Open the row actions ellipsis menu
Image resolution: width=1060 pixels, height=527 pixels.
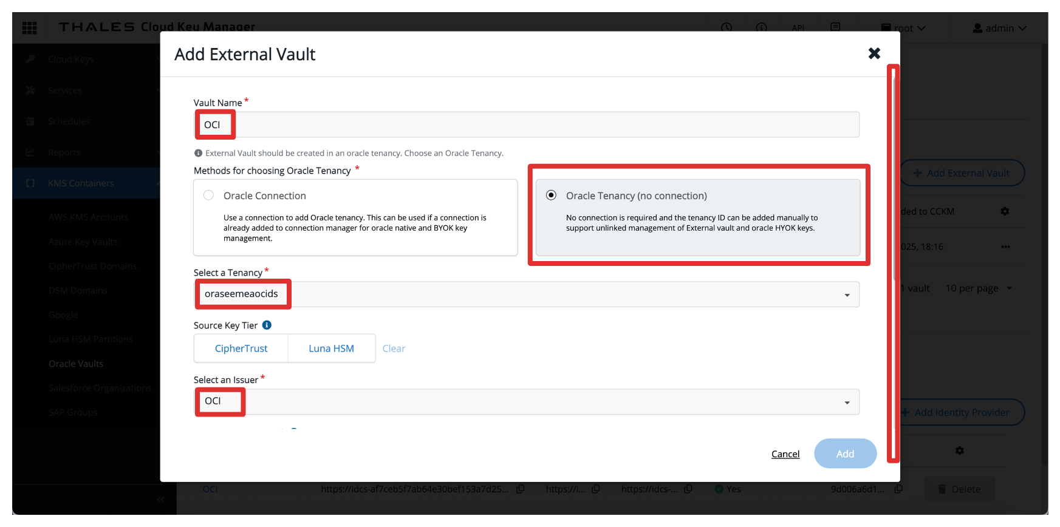pyautogui.click(x=1005, y=246)
